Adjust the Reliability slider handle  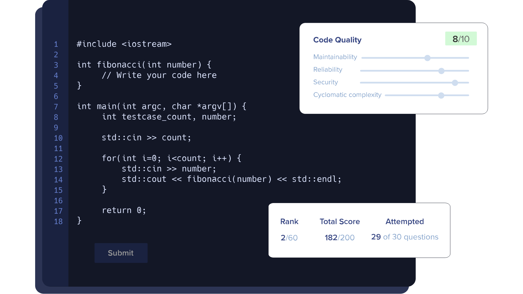[x=441, y=71]
